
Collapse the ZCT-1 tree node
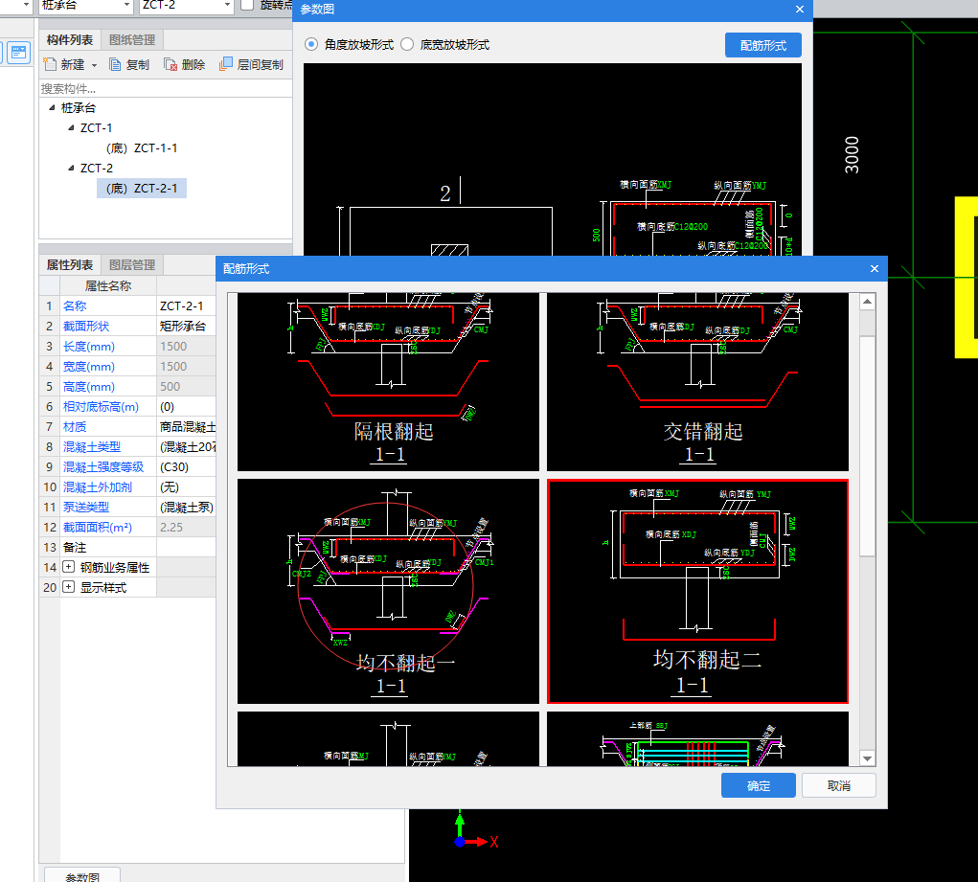pos(71,127)
